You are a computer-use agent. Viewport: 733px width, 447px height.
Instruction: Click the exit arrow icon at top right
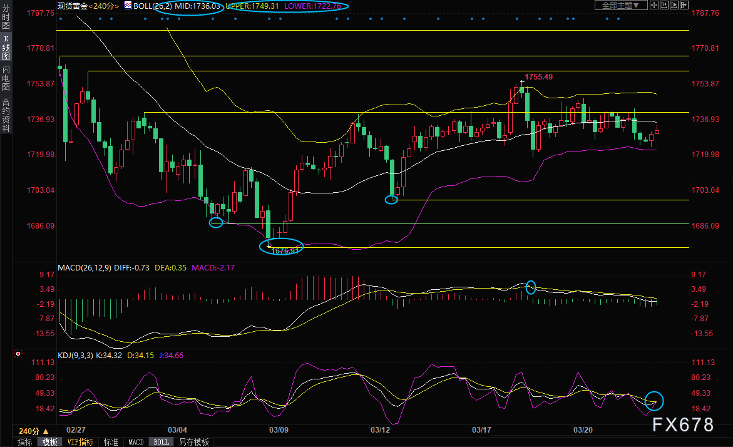pos(684,6)
